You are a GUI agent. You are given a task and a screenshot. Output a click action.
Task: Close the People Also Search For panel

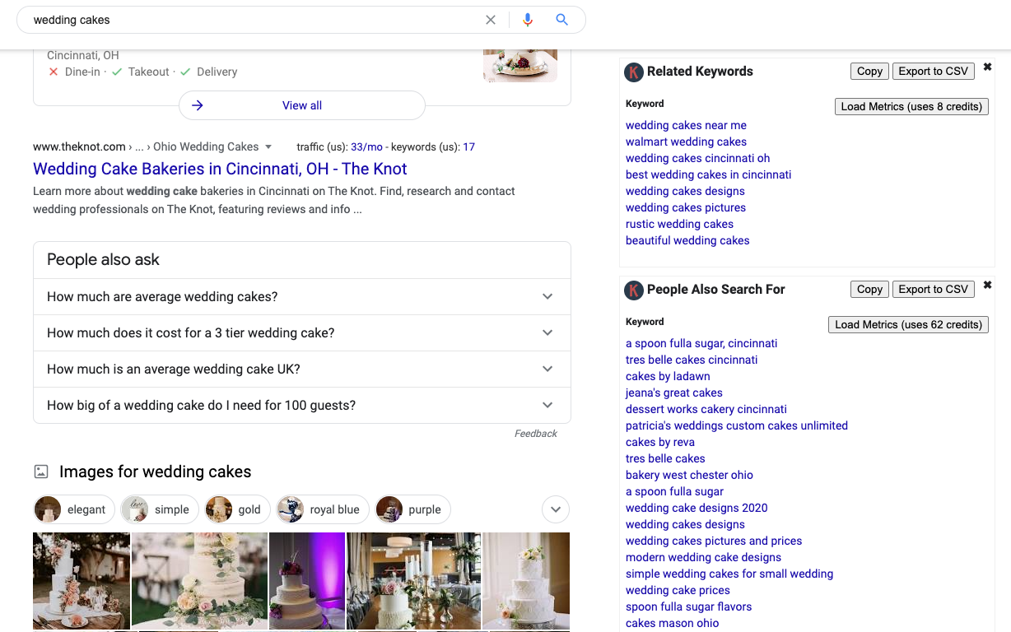click(987, 286)
